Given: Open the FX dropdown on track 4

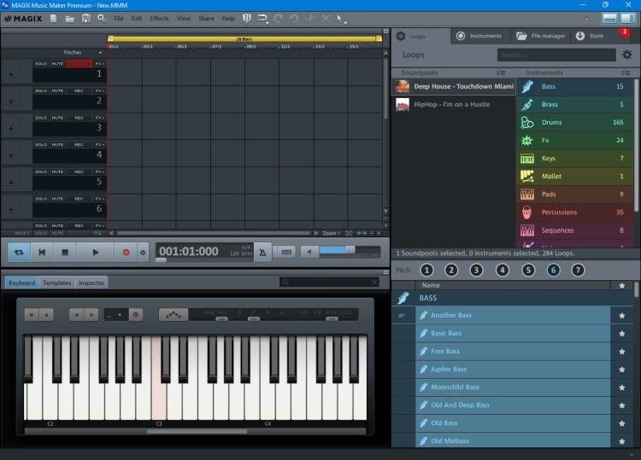Looking at the screenshot, I should 99,145.
